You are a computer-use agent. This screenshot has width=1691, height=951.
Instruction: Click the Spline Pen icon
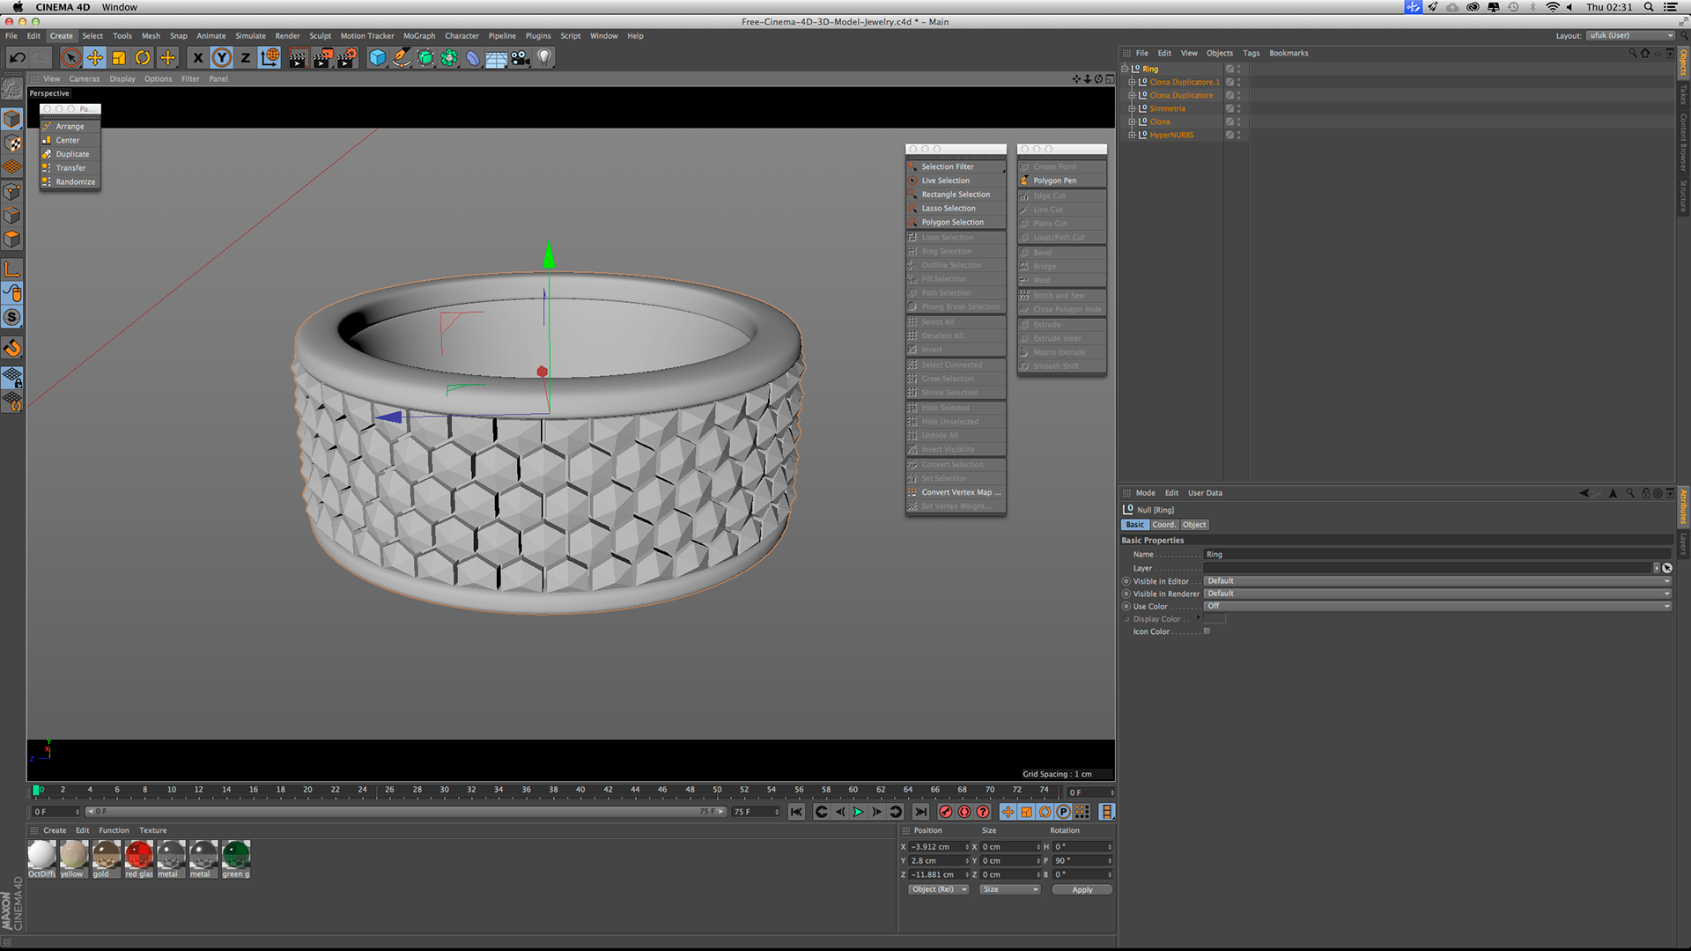[x=402, y=58]
